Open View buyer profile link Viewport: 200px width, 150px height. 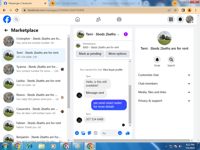[113, 70]
